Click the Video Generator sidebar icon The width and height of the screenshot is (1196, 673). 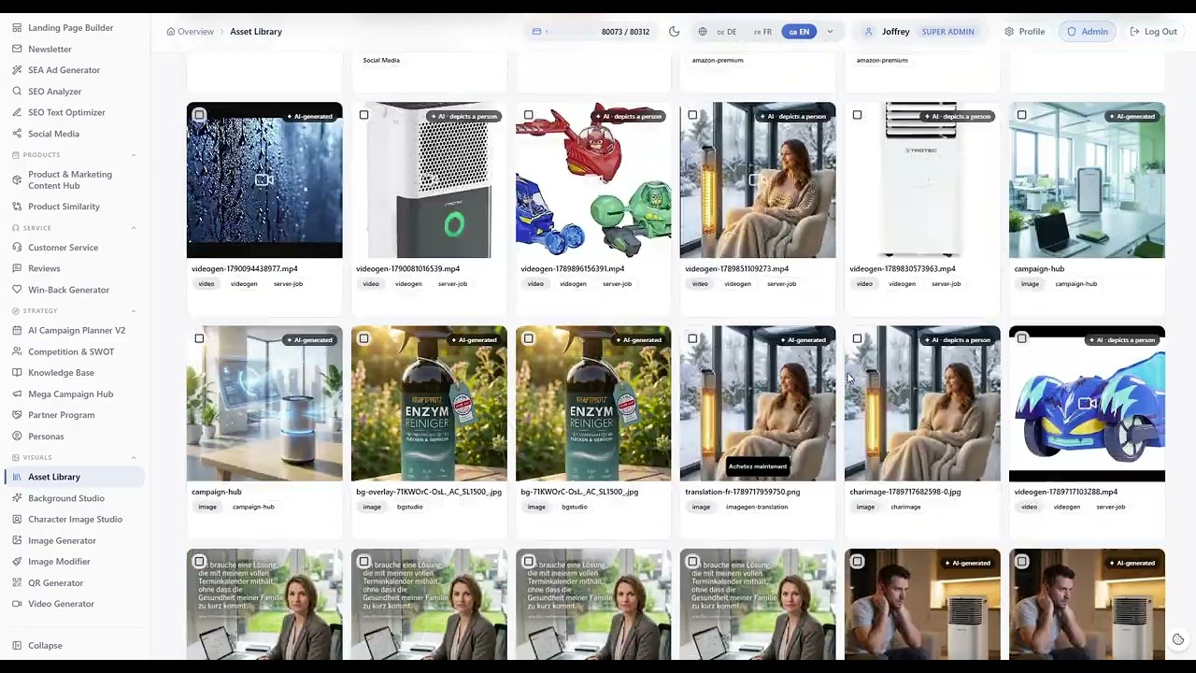[x=18, y=604]
